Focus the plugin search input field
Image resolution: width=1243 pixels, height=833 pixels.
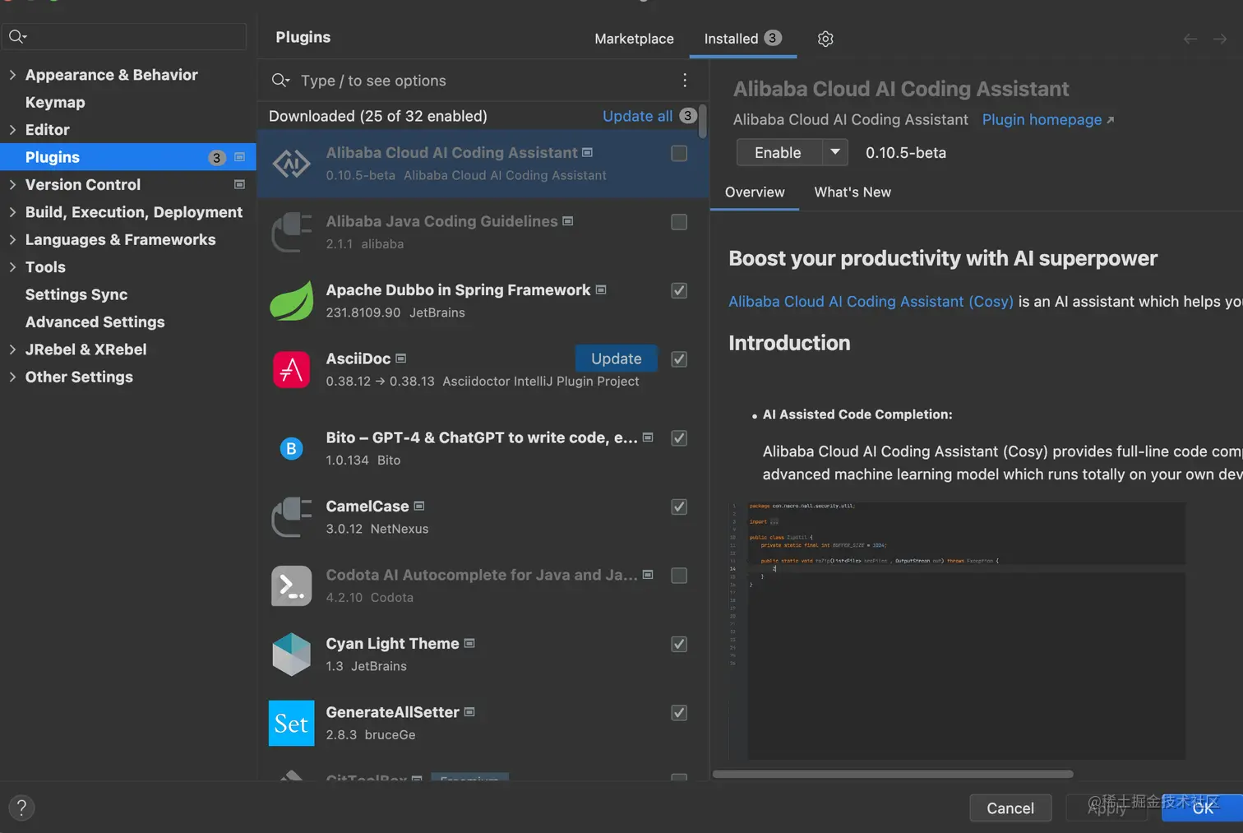(485, 80)
